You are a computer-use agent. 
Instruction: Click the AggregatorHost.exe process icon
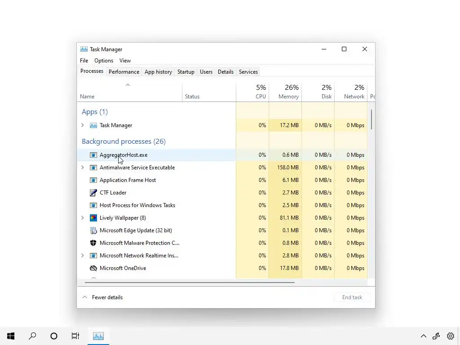(x=93, y=155)
